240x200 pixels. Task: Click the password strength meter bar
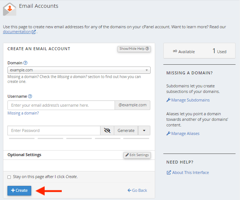click(x=79, y=139)
